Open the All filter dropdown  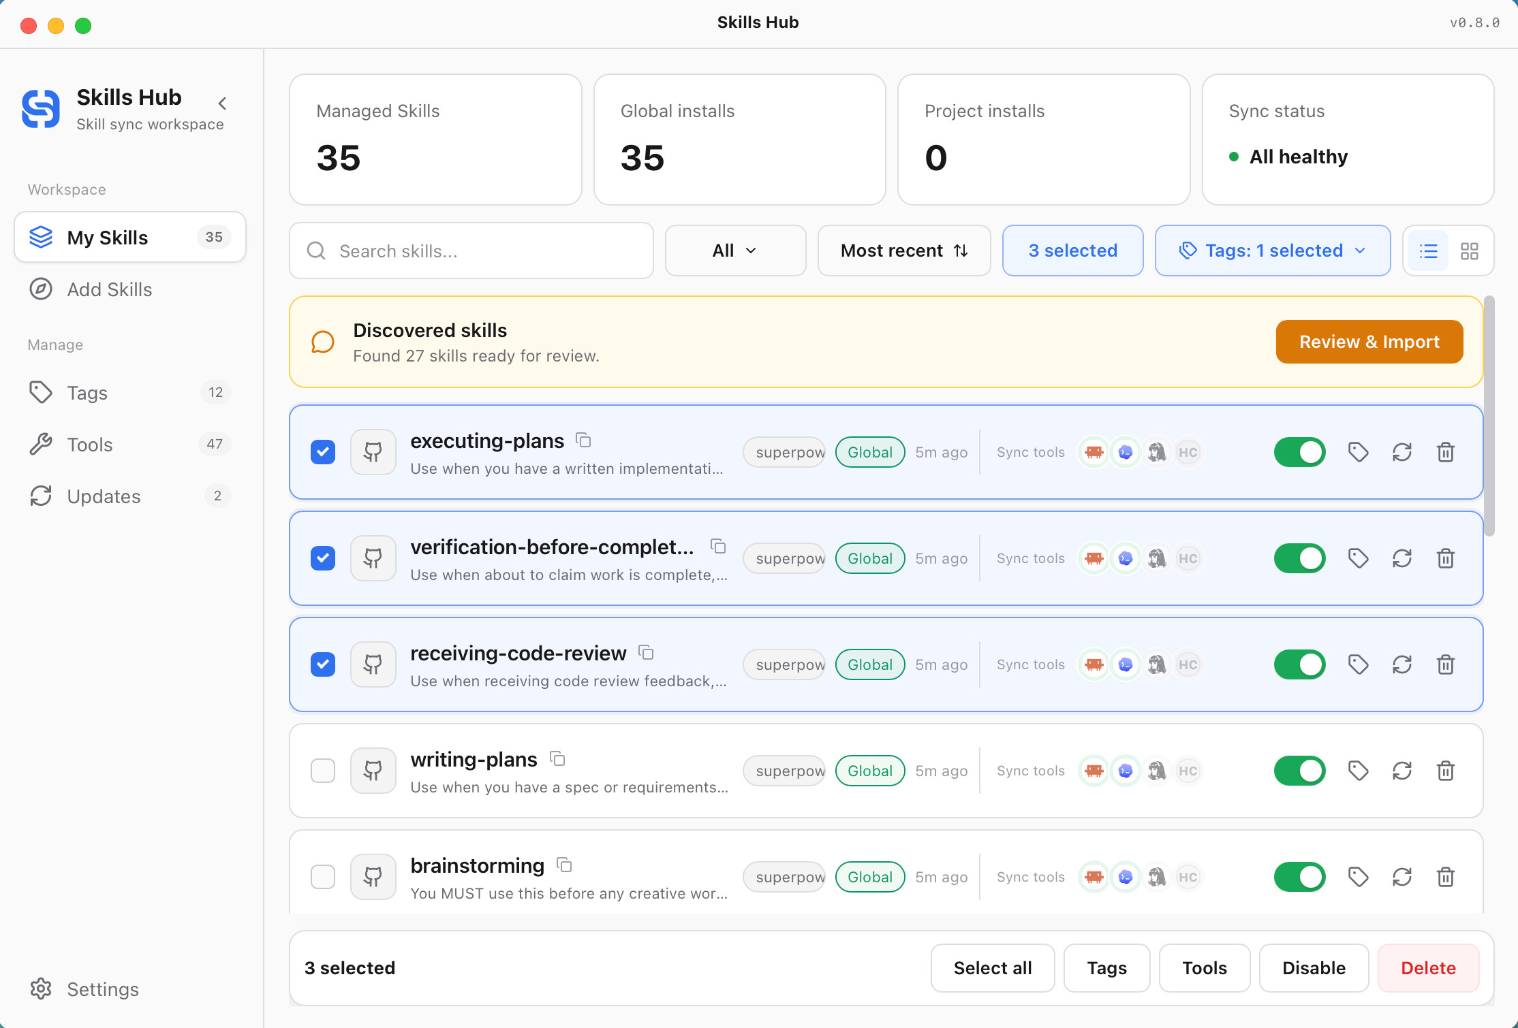(736, 251)
